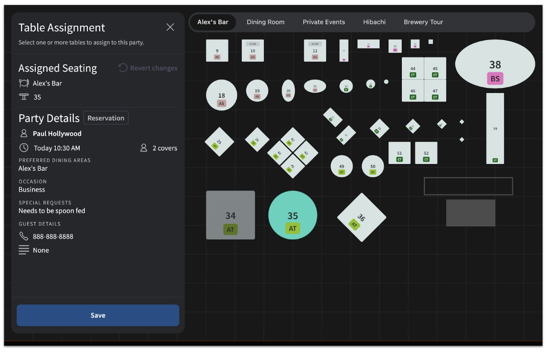The width and height of the screenshot is (549, 352).
Task: Click the phone icon by 888-888-8888
Action: click(x=24, y=236)
